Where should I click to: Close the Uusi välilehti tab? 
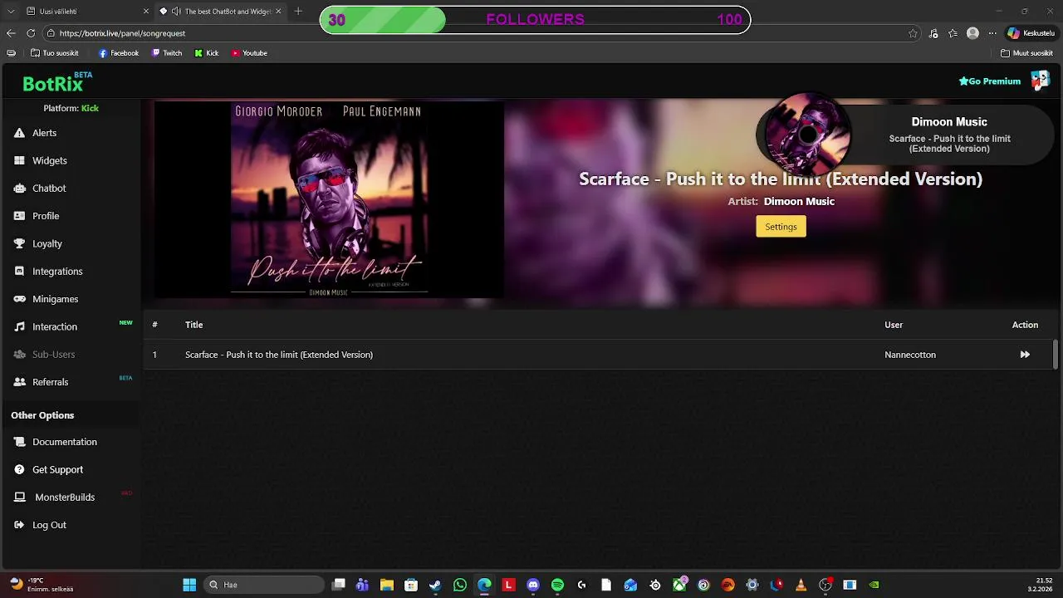tap(146, 12)
